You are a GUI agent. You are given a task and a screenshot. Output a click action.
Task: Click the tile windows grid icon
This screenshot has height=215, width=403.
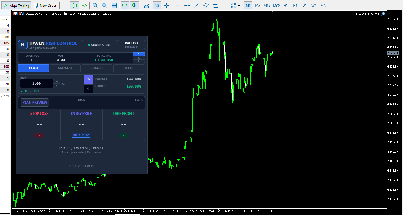[x=114, y=5]
